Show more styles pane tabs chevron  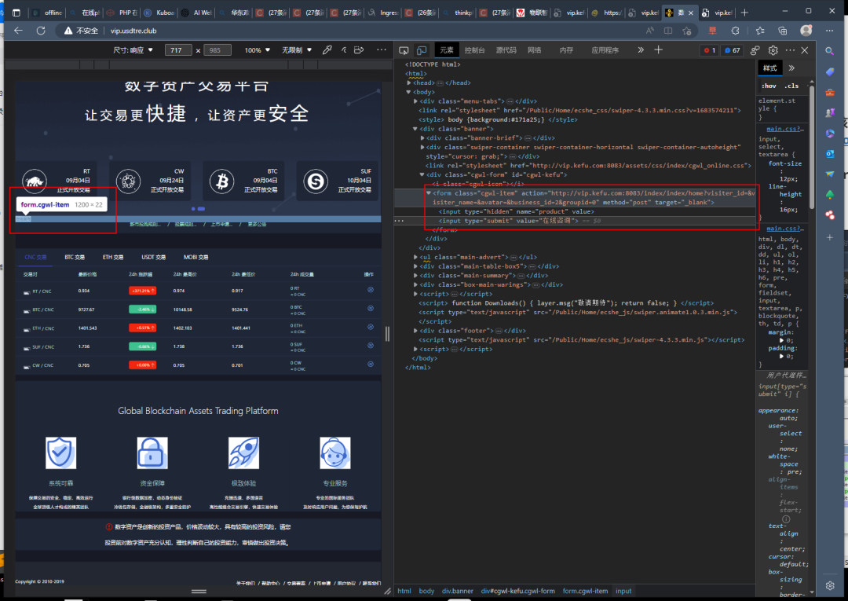[x=791, y=68]
